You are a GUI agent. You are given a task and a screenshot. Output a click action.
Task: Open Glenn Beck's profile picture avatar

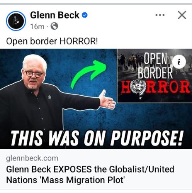tap(16, 21)
